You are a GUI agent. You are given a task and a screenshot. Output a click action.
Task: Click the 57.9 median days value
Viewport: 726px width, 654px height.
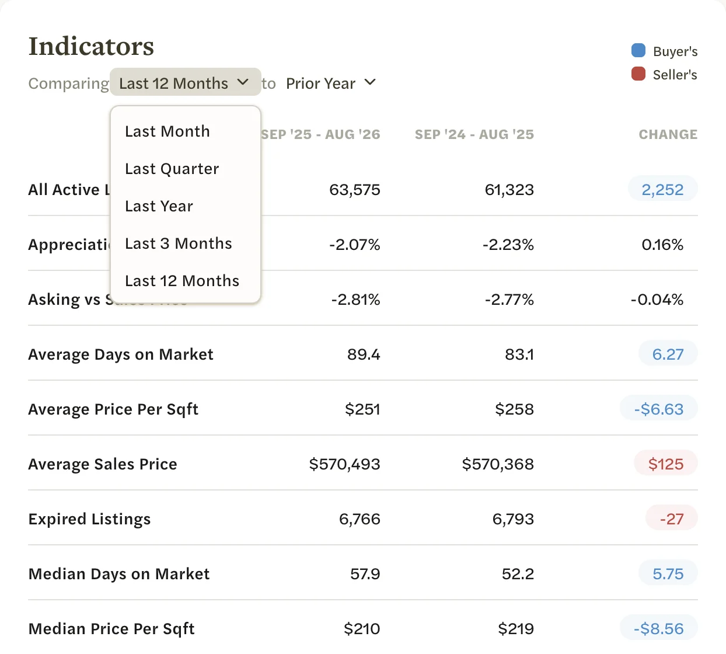point(365,574)
